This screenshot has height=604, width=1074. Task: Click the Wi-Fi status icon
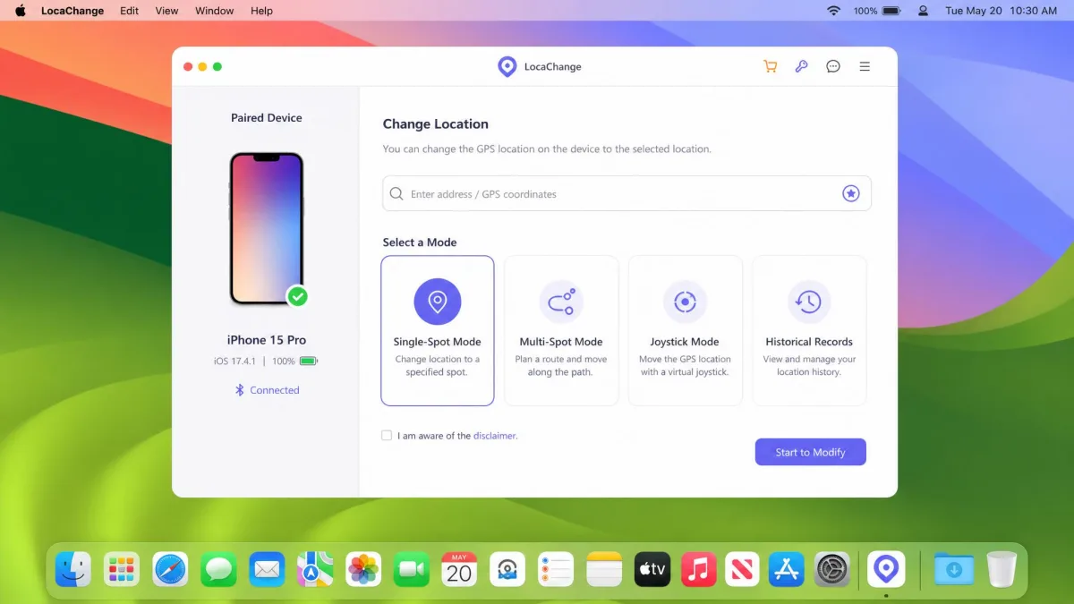833,11
